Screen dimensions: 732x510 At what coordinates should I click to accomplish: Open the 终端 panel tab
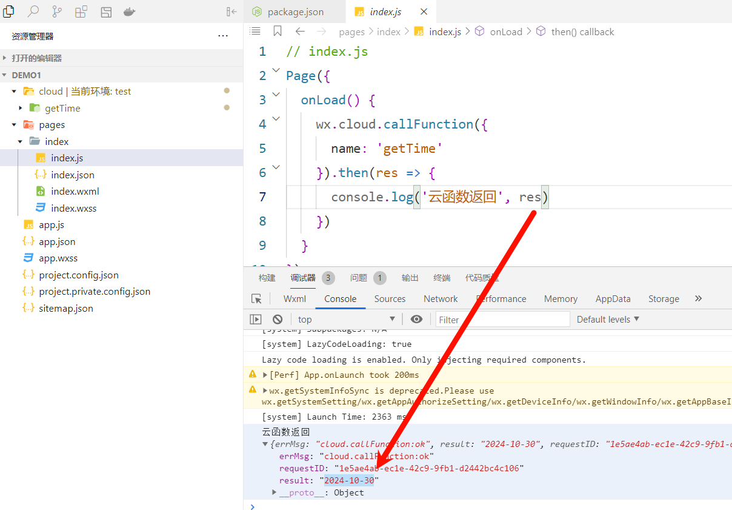(442, 278)
